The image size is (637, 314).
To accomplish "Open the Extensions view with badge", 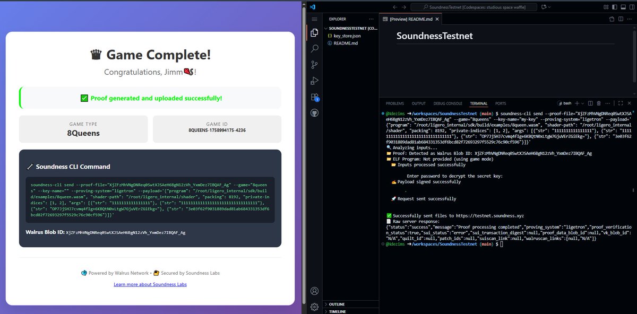I will click(x=314, y=97).
